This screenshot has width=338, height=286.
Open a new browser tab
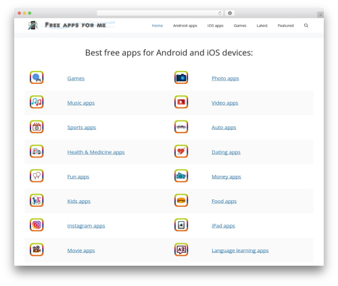[320, 15]
